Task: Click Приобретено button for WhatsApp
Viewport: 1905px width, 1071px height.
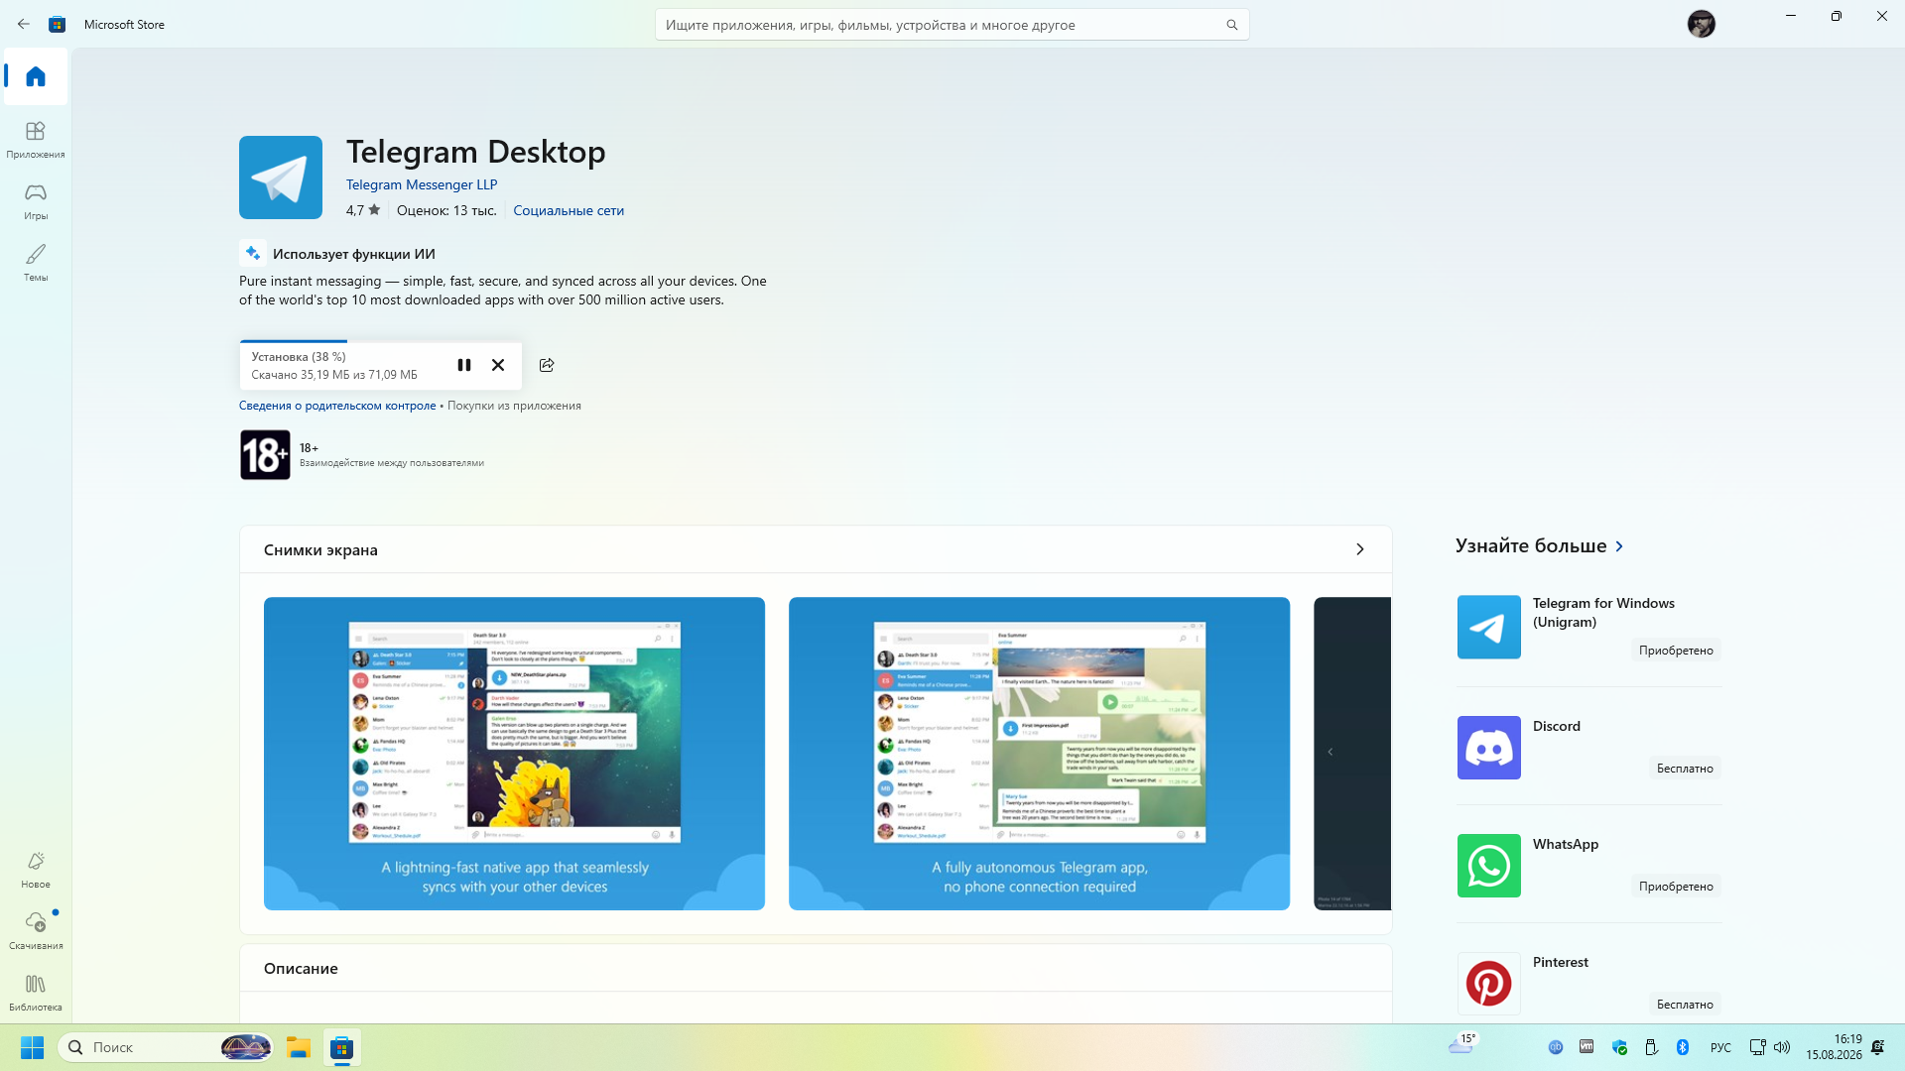Action: coord(1676,887)
